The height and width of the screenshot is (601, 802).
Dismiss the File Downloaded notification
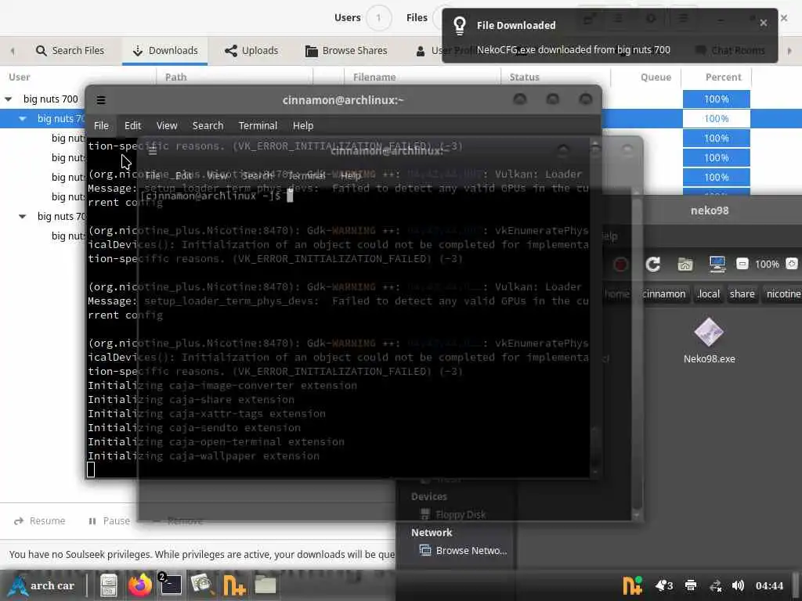(x=763, y=23)
